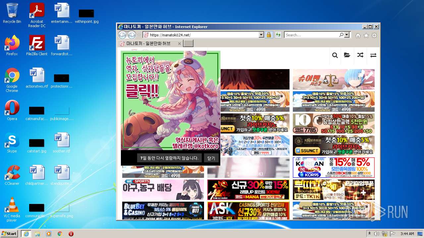Open the KOREAN KOR95 banner ad
Viewport: 424px width, 238px height.
[x=334, y=168]
